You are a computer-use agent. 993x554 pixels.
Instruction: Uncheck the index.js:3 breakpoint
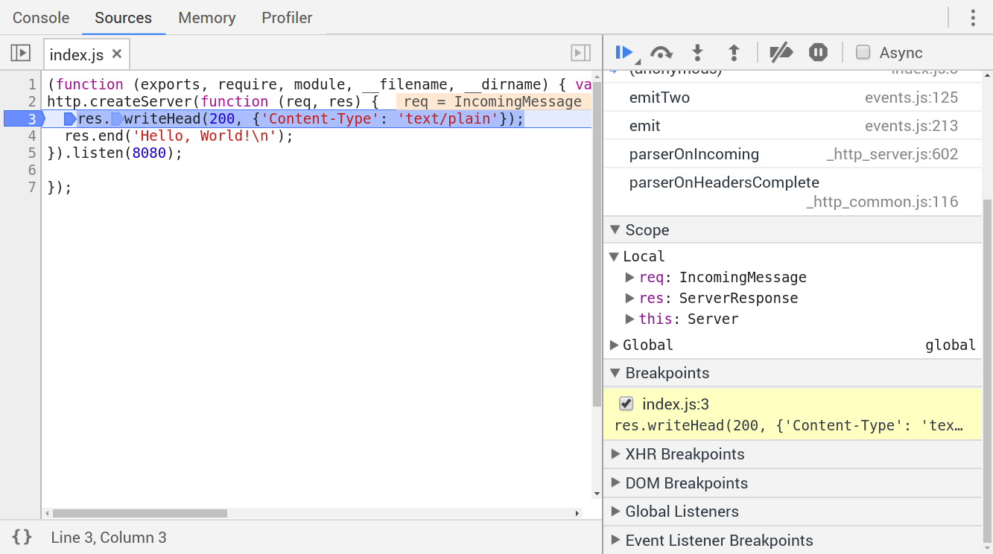pyautogui.click(x=626, y=404)
